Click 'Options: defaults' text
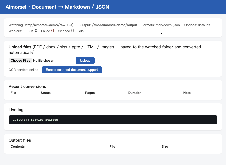Image resolution: width=226 pixels, height=165 pixels. [x=197, y=25]
